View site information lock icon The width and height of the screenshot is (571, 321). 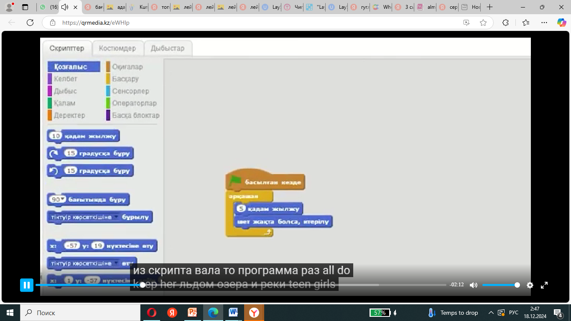[x=52, y=23]
